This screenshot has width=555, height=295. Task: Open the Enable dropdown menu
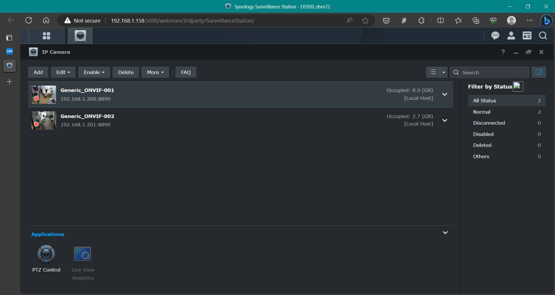tap(94, 72)
